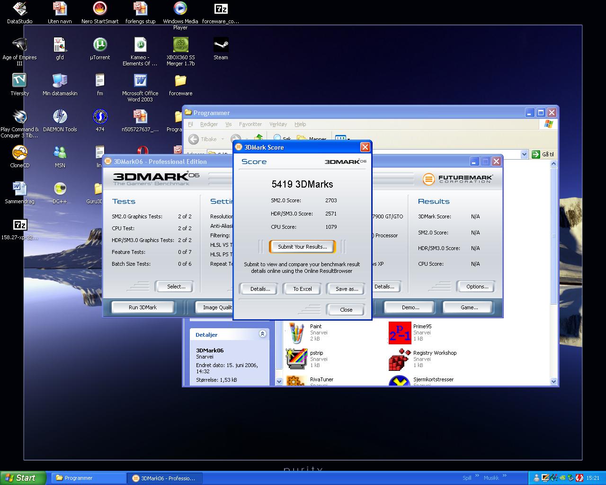
Task: Click Submit Your Results button
Action: click(x=302, y=247)
